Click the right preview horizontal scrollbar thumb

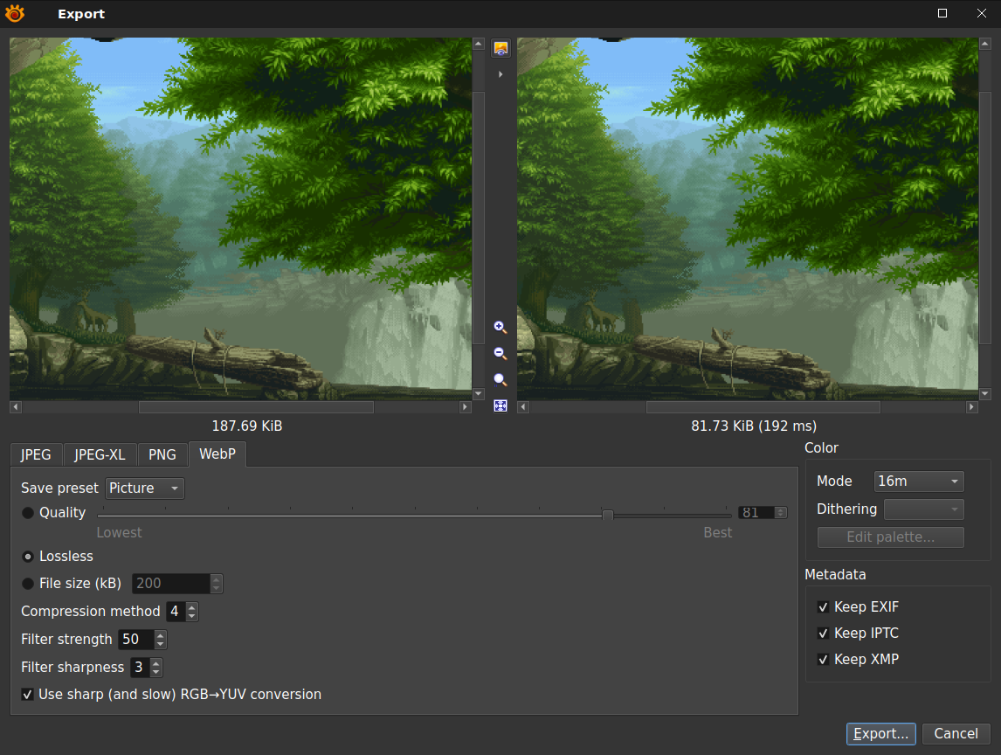[763, 407]
